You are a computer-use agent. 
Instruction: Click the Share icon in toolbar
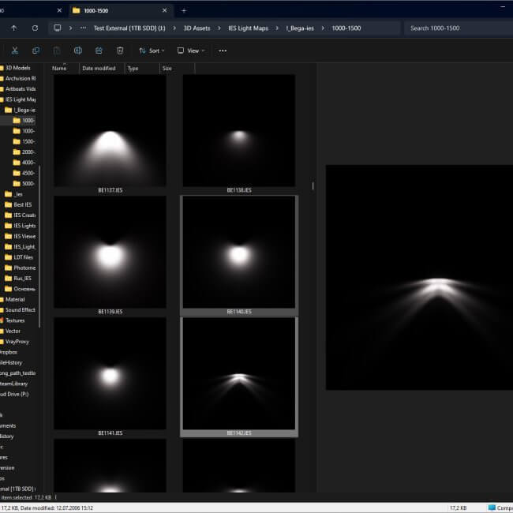coord(99,51)
